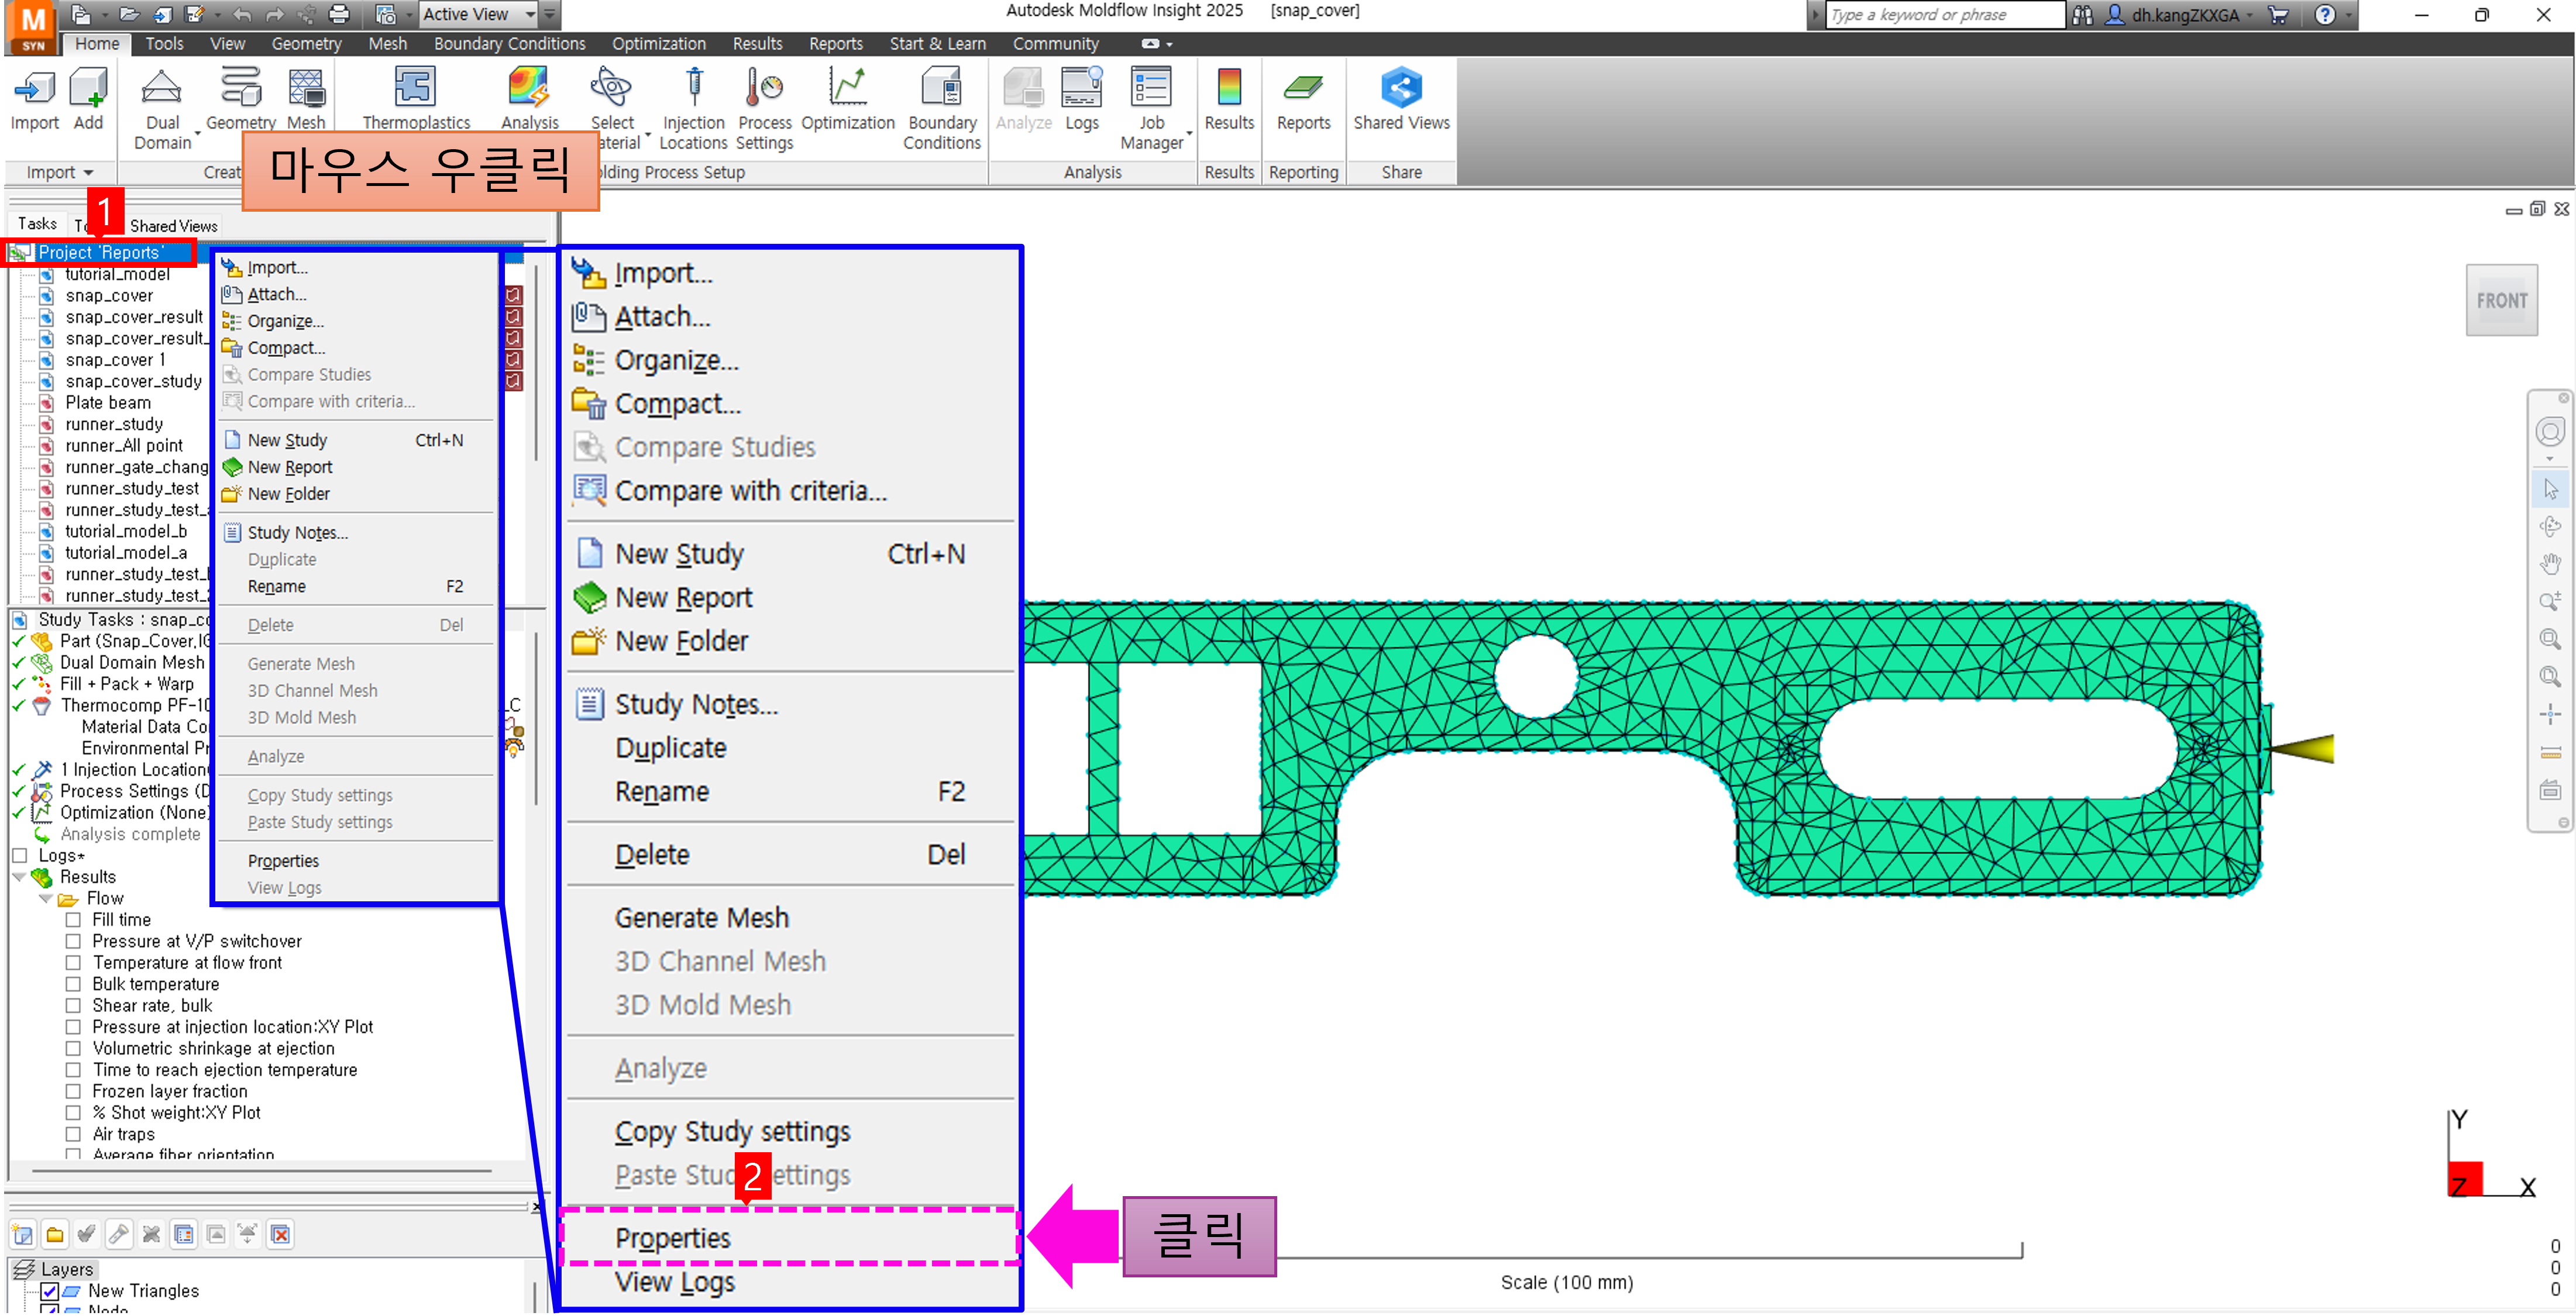Click the Measure ruler tool in navigation bar
The width and height of the screenshot is (2576, 1316).
tap(2550, 752)
